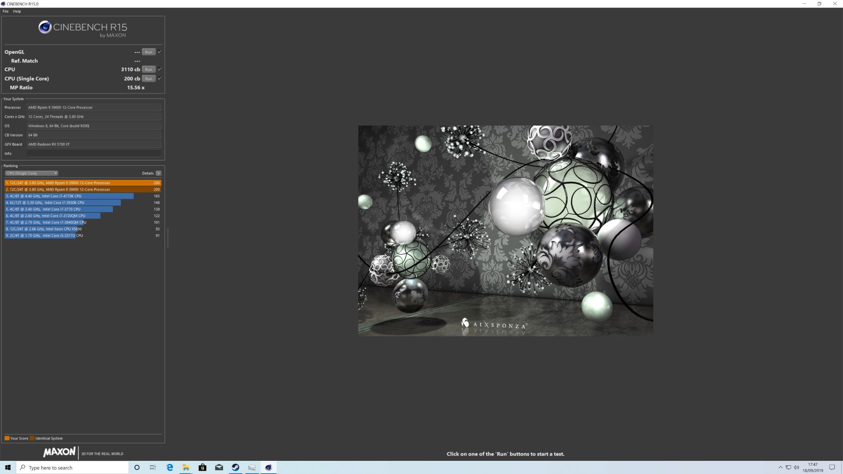Uncheck the OpenGL test checkbox
Image resolution: width=843 pixels, height=474 pixels.
(160, 52)
